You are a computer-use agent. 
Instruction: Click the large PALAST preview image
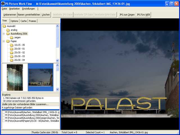pos(120,74)
